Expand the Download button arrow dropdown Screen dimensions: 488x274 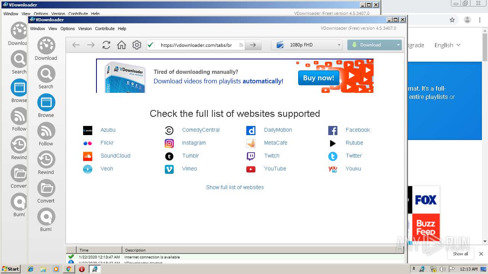pyautogui.click(x=398, y=45)
